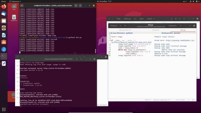
Task: Open en keyboard layout menu in top bar
Action: tap(185, 1)
